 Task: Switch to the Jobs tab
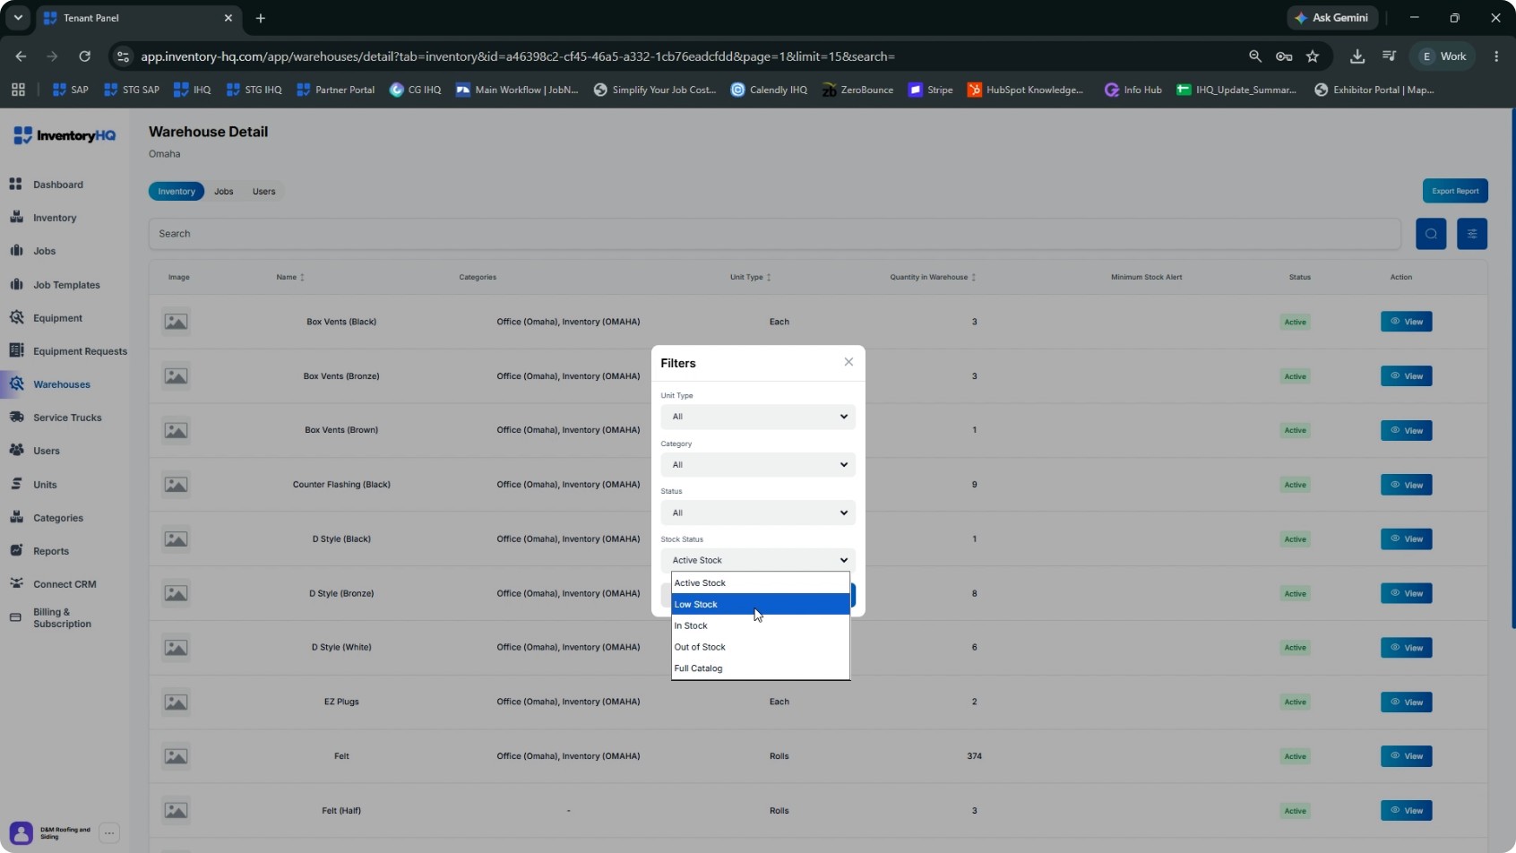point(224,191)
